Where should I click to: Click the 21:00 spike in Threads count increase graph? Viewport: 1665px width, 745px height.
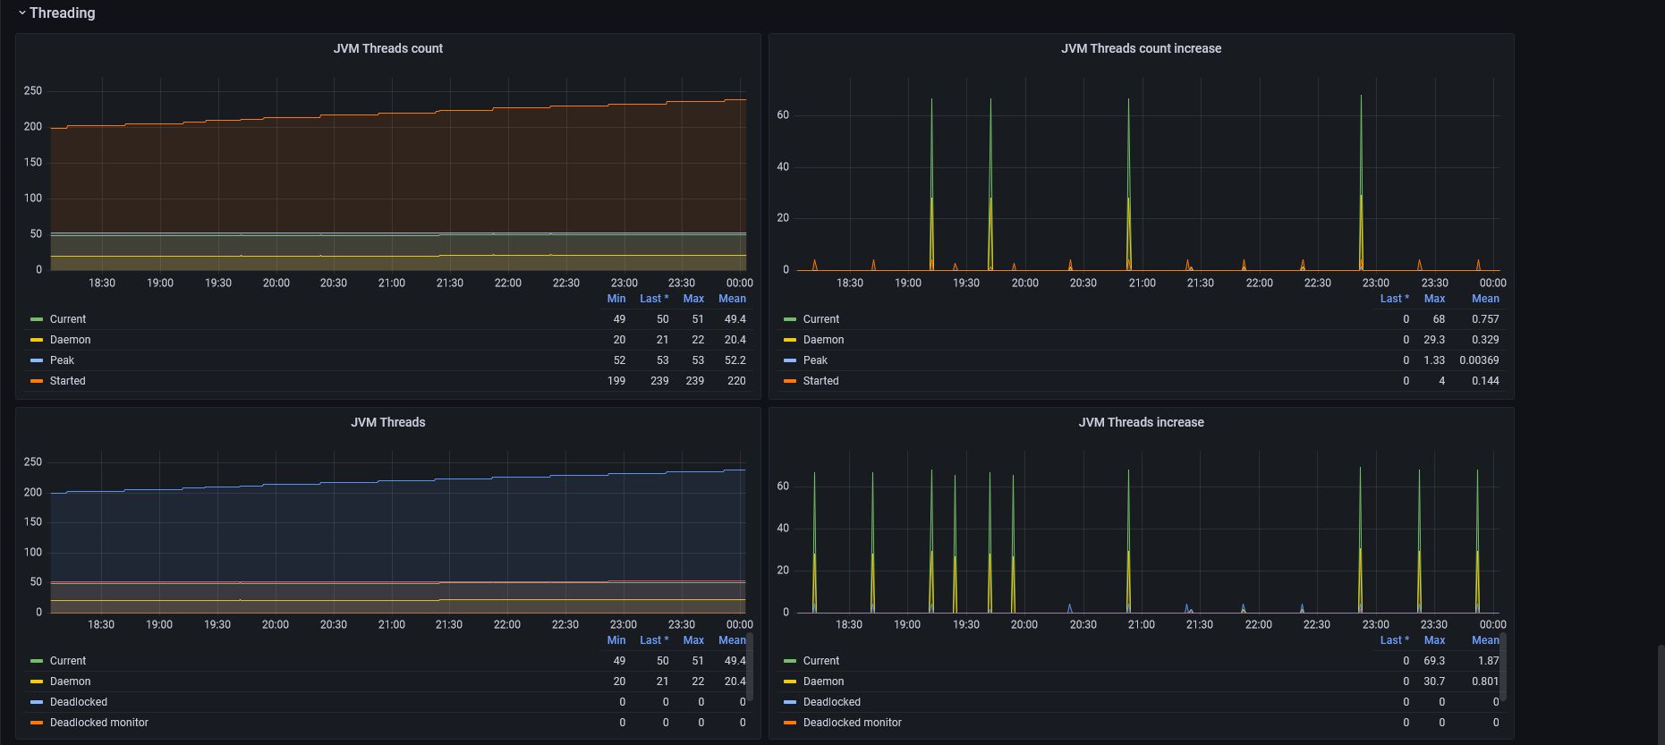point(1128,183)
